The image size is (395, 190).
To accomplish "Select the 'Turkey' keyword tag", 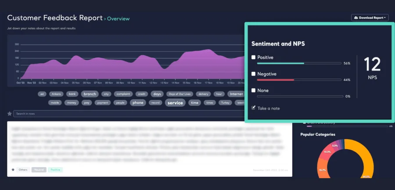I will coord(225,103).
